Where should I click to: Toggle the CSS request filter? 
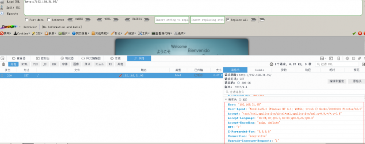point(35,64)
